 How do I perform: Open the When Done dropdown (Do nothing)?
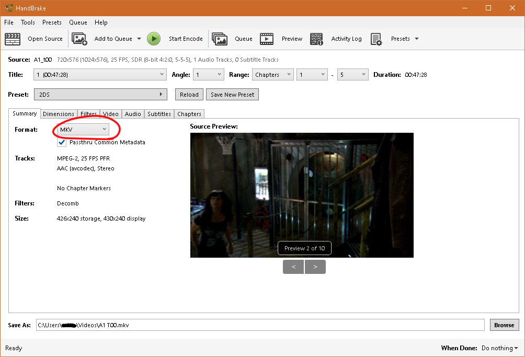(499, 348)
